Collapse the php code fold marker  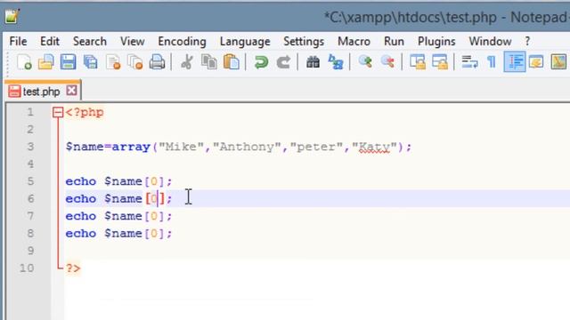click(x=58, y=112)
